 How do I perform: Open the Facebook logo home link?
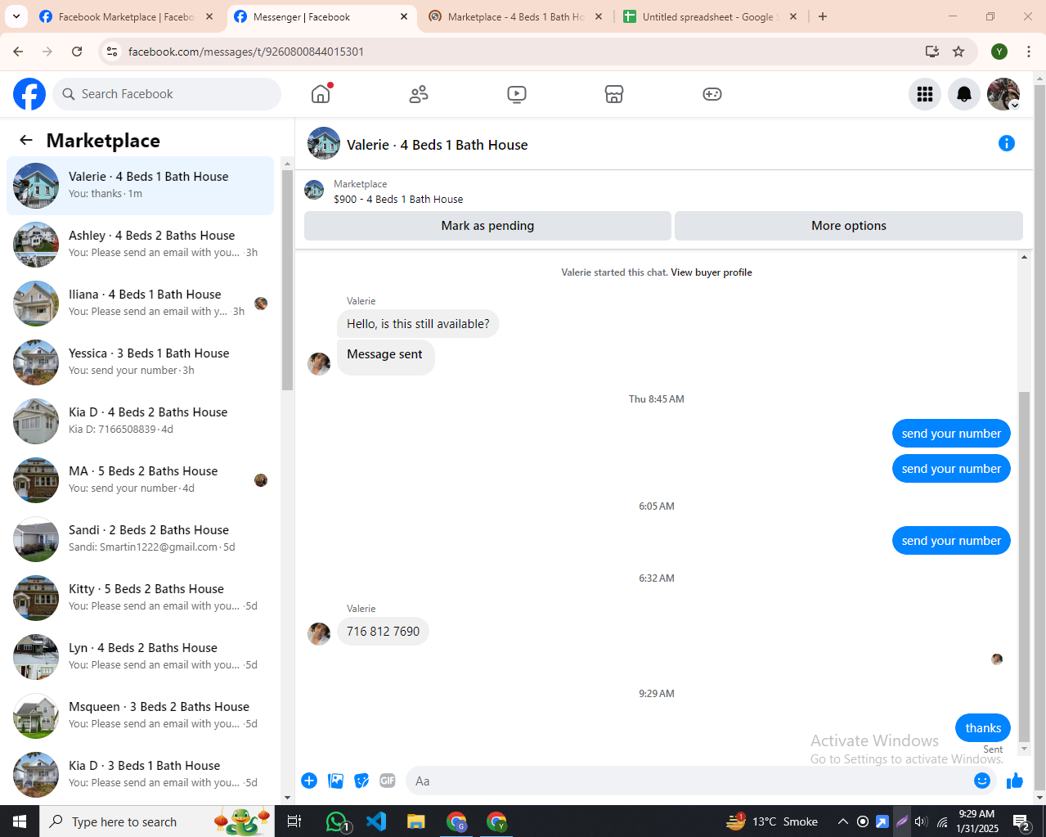pos(29,94)
